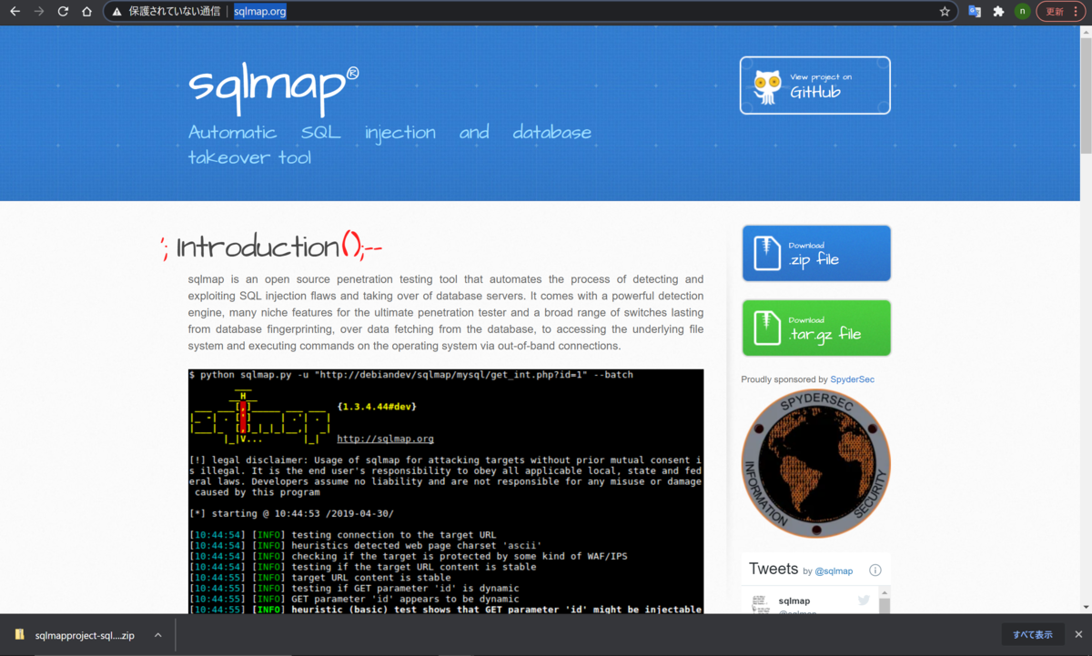Image resolution: width=1092 pixels, height=656 pixels.
Task: Download the .tar.gz file
Action: click(816, 328)
